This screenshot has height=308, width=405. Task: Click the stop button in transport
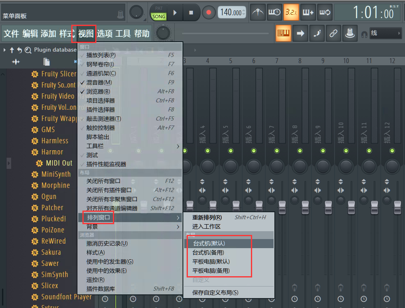[191, 12]
